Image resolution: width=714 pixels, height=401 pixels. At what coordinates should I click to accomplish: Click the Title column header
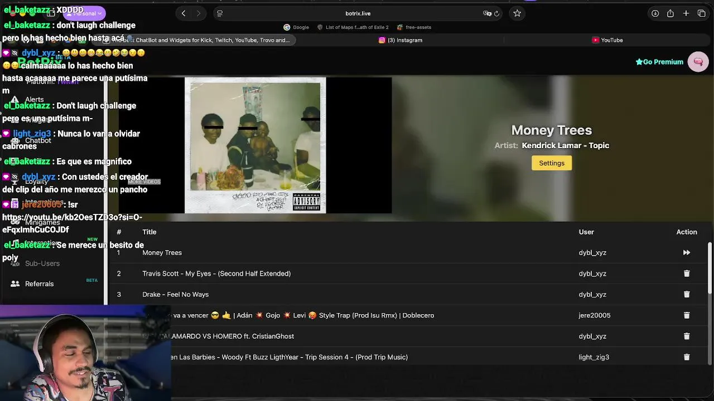pyautogui.click(x=149, y=232)
